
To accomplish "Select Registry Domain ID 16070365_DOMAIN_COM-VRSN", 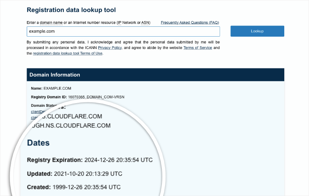I will (x=78, y=97).
